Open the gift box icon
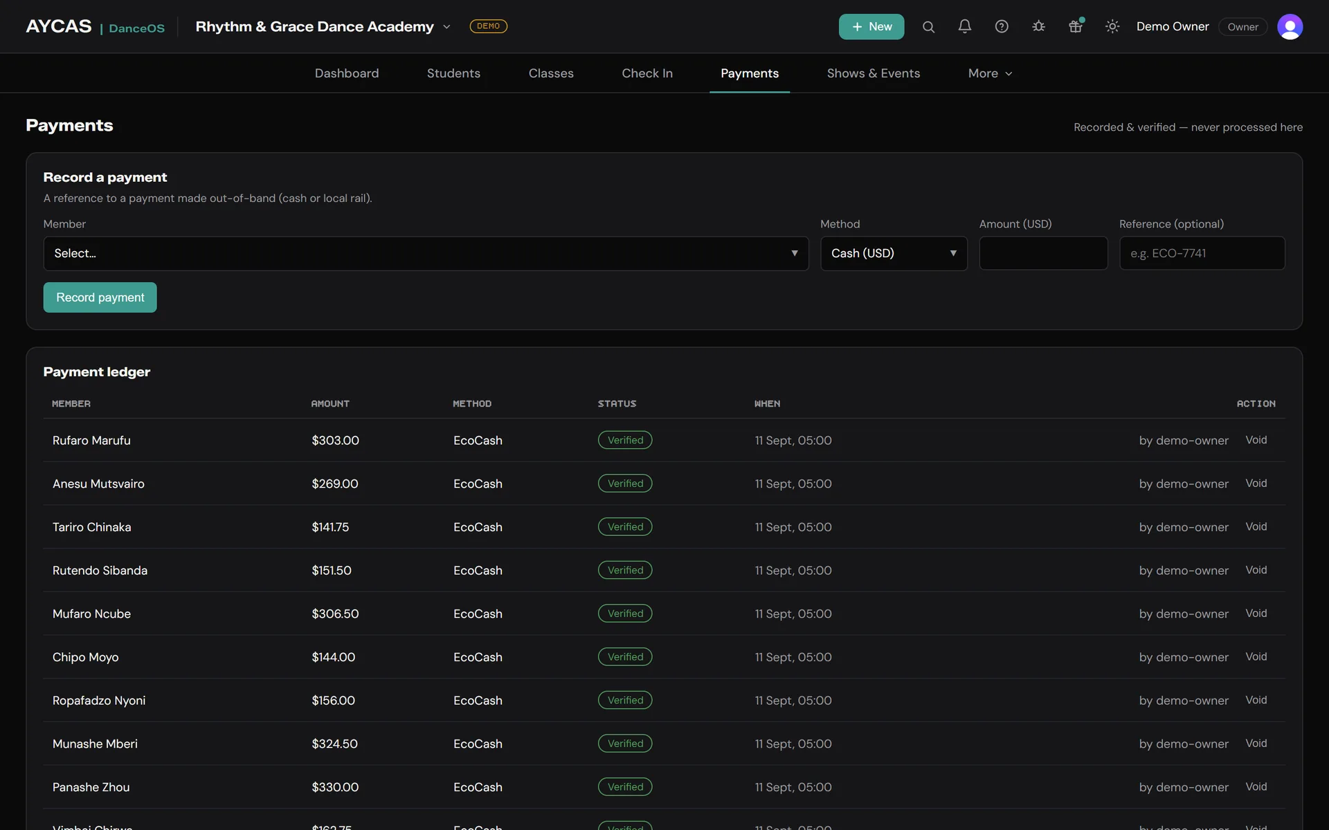 1075,27
